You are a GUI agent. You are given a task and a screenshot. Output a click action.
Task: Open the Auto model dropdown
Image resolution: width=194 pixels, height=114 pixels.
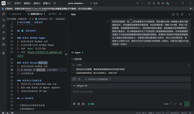(167, 104)
